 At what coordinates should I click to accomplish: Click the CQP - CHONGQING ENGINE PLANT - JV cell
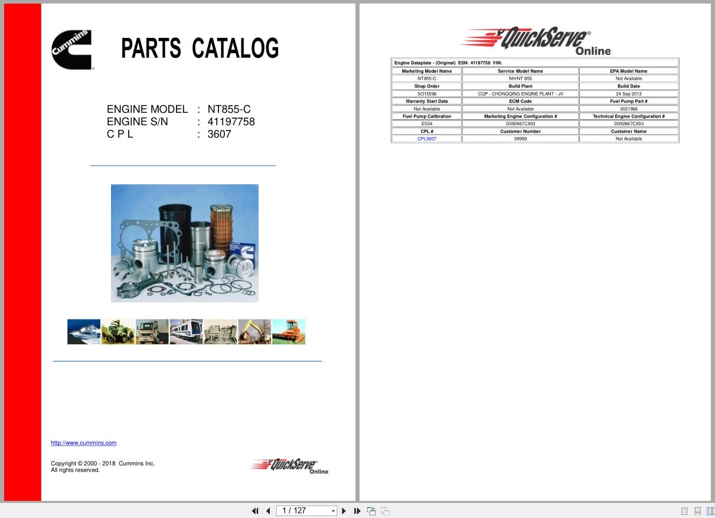click(520, 93)
